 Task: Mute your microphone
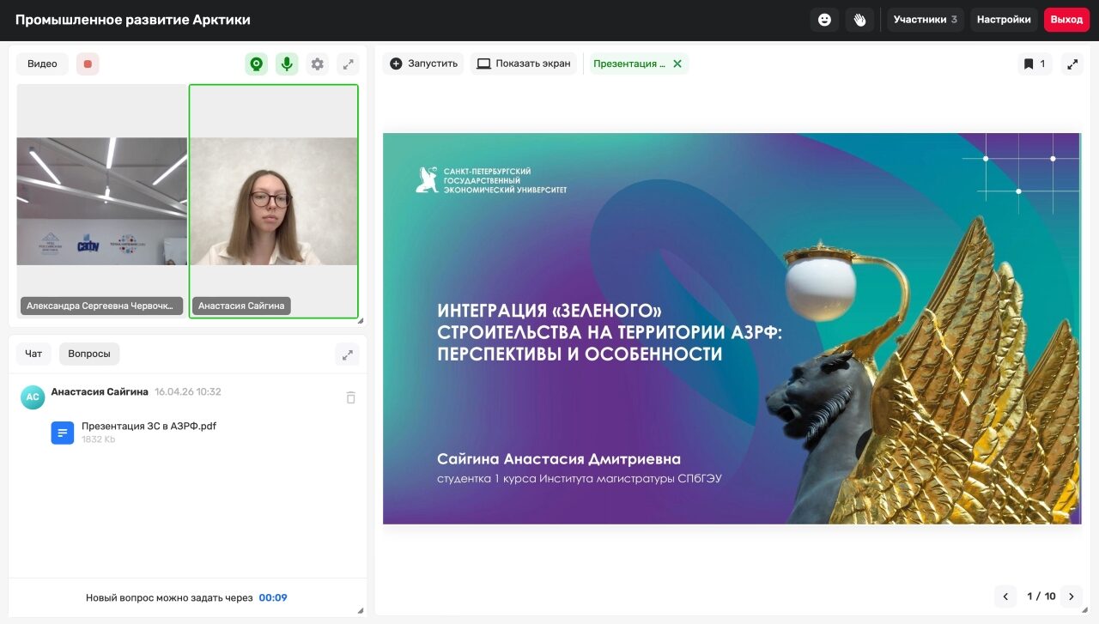287,63
